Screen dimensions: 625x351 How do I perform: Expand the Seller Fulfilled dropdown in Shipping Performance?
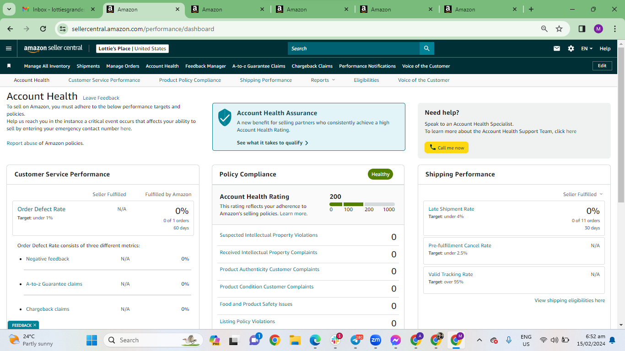tap(583, 194)
